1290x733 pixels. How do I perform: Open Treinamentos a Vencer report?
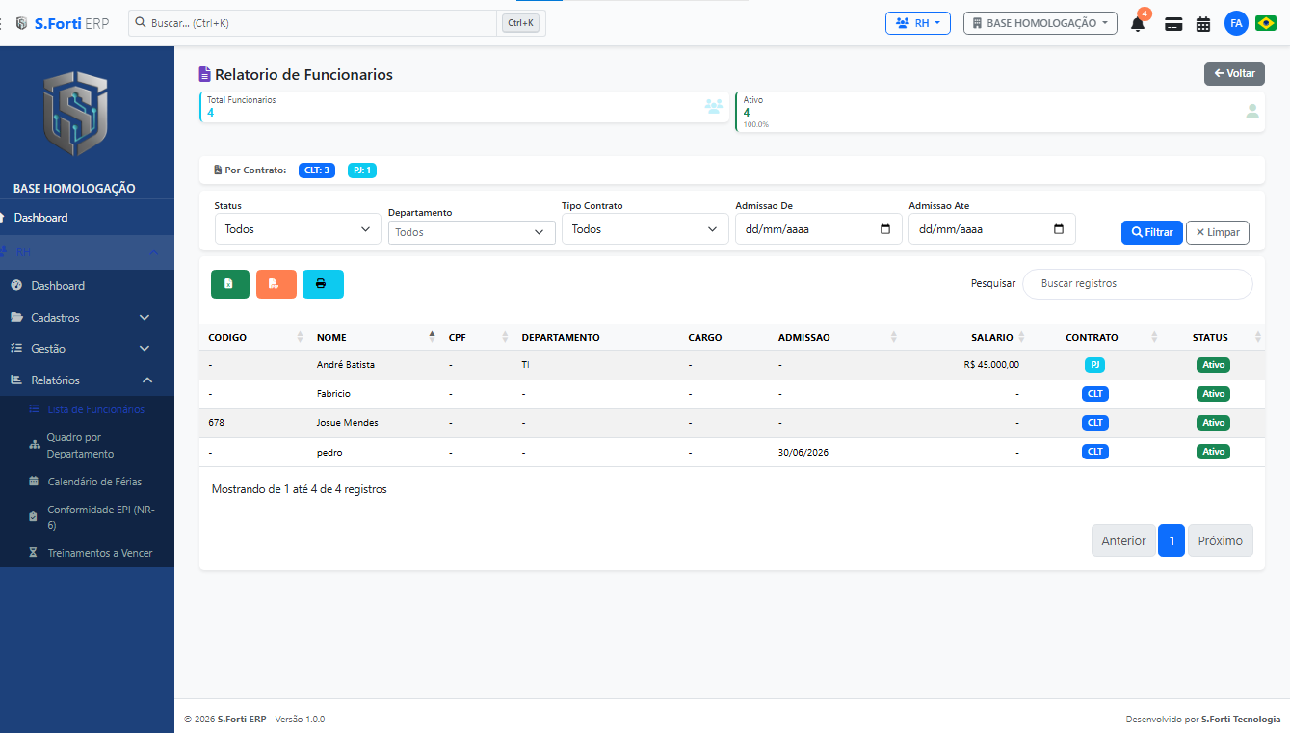(x=87, y=553)
